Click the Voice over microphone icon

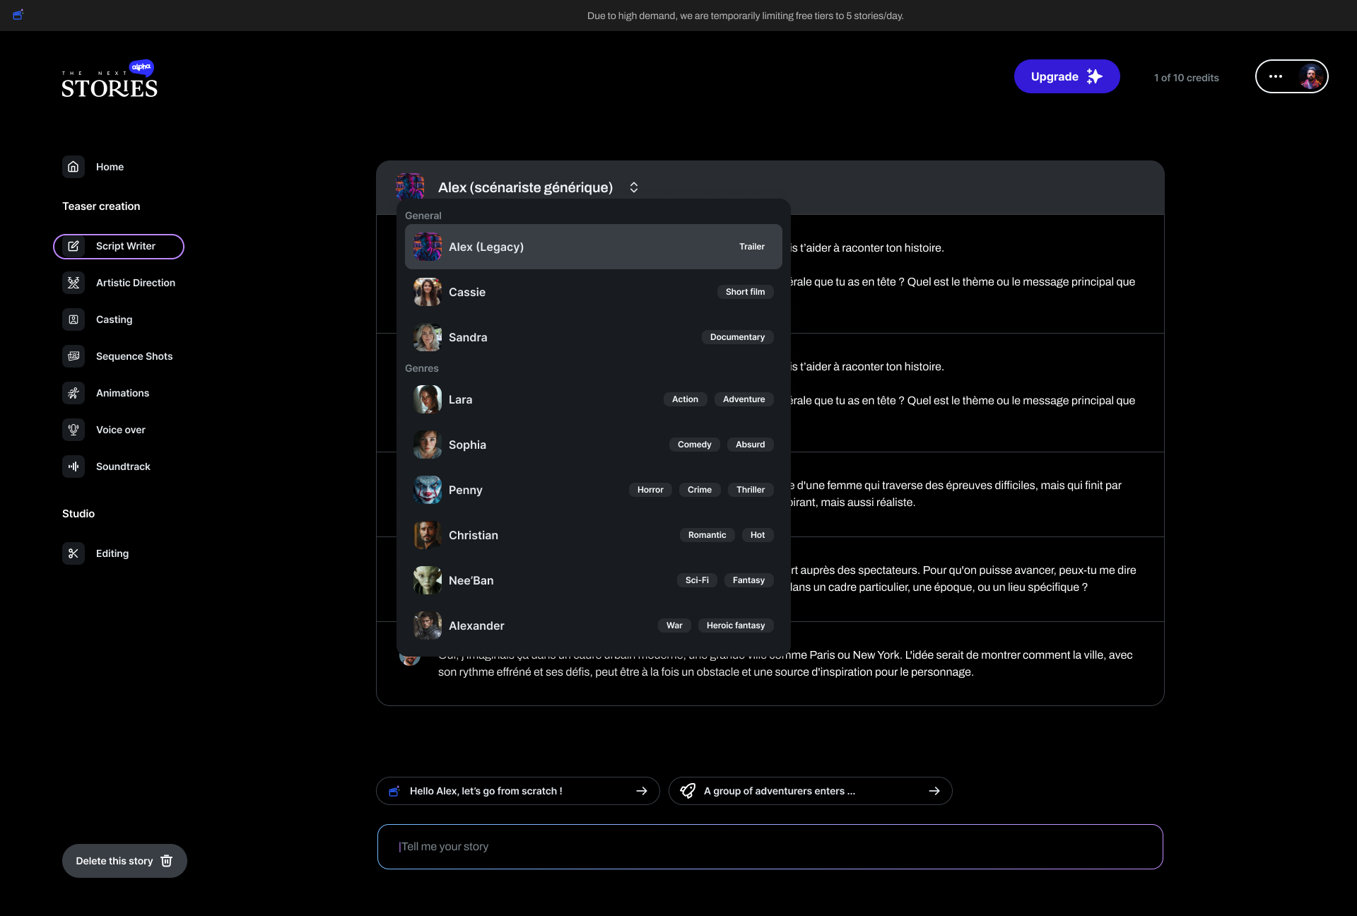(74, 430)
